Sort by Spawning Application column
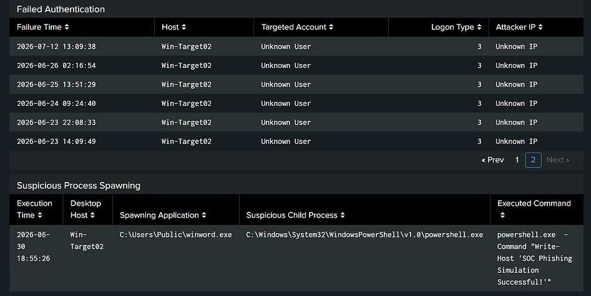 coord(204,215)
